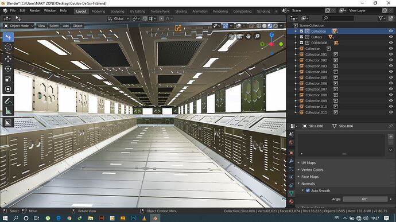The width and height of the screenshot is (396, 222).
Task: Switch to the Modeling workspace tab
Action: [x=98, y=11]
